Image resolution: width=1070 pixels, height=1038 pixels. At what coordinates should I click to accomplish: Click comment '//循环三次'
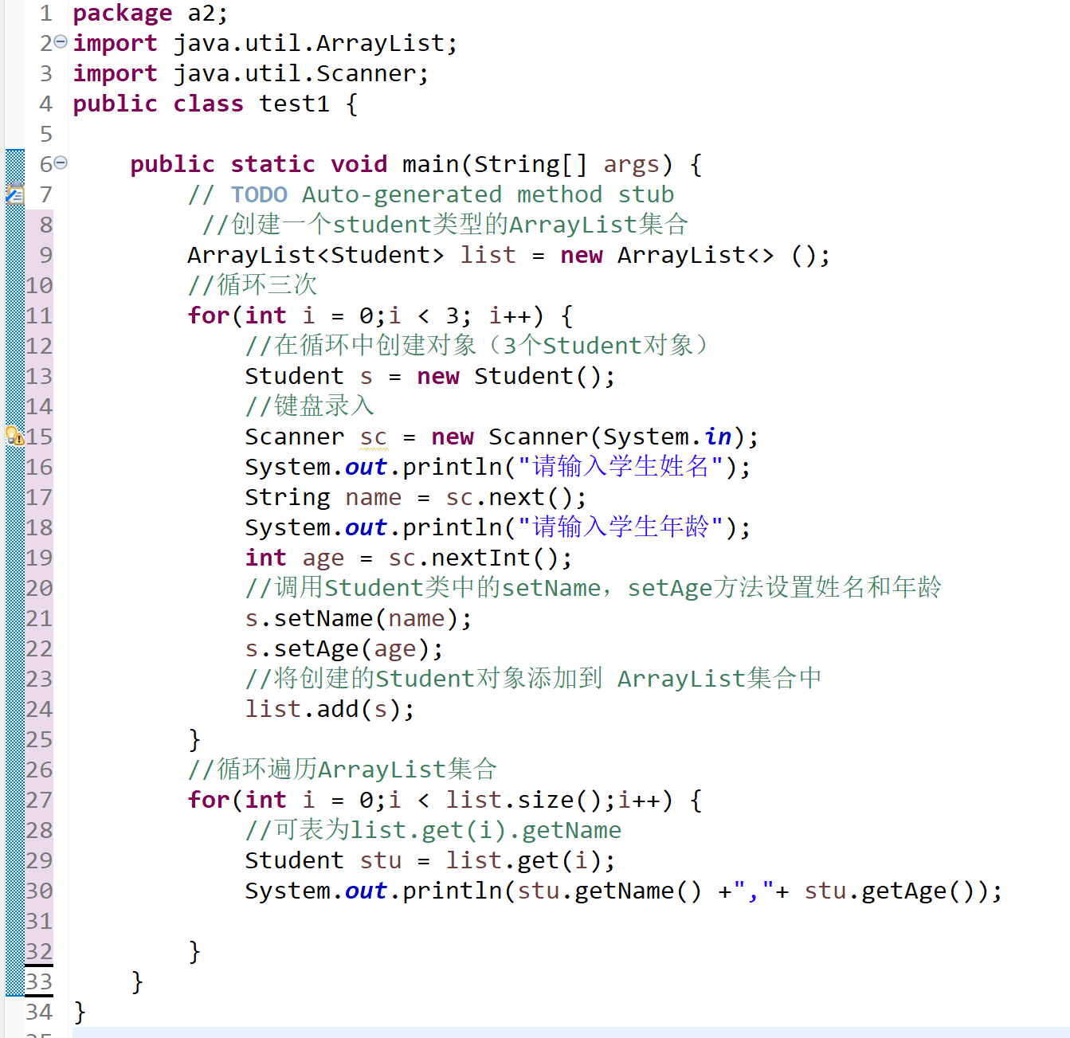pos(253,285)
